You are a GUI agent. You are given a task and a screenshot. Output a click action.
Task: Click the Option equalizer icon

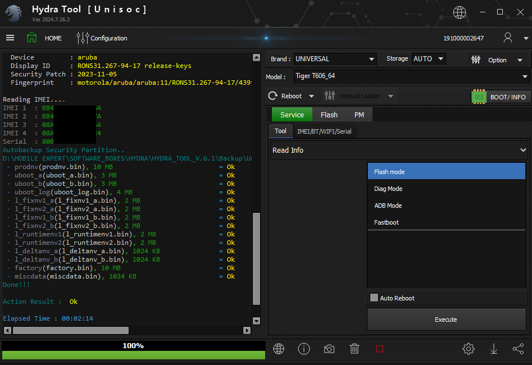click(x=476, y=60)
